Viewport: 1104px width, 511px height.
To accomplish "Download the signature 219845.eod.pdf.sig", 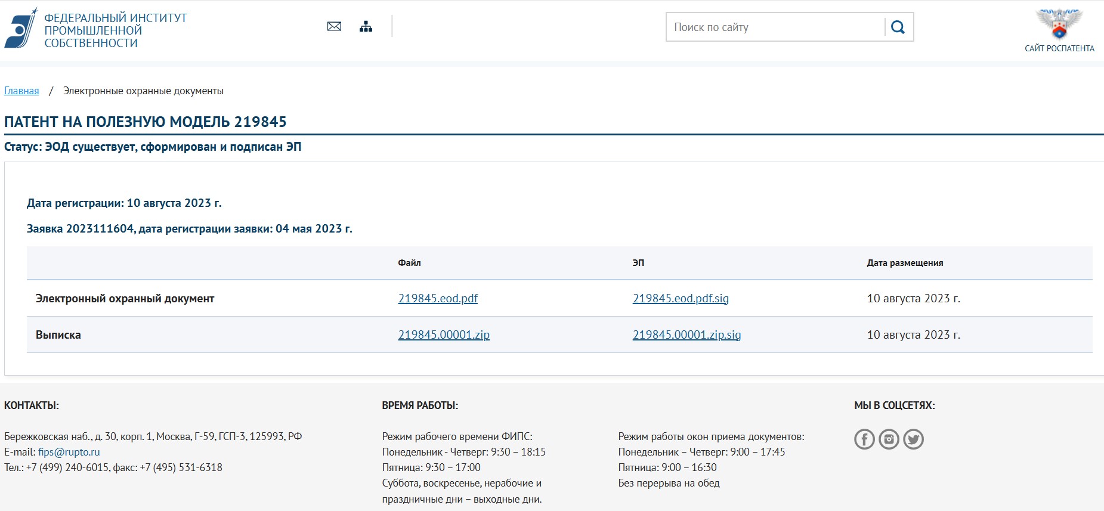I will 681,298.
